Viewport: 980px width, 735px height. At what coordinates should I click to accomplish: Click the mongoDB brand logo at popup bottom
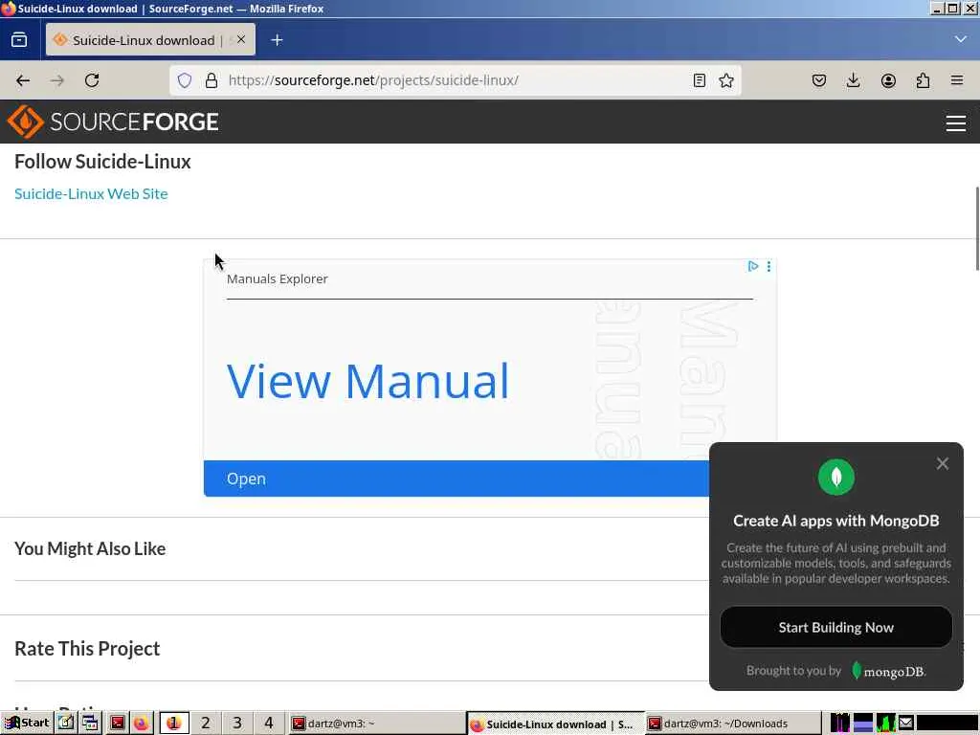pyautogui.click(x=888, y=671)
